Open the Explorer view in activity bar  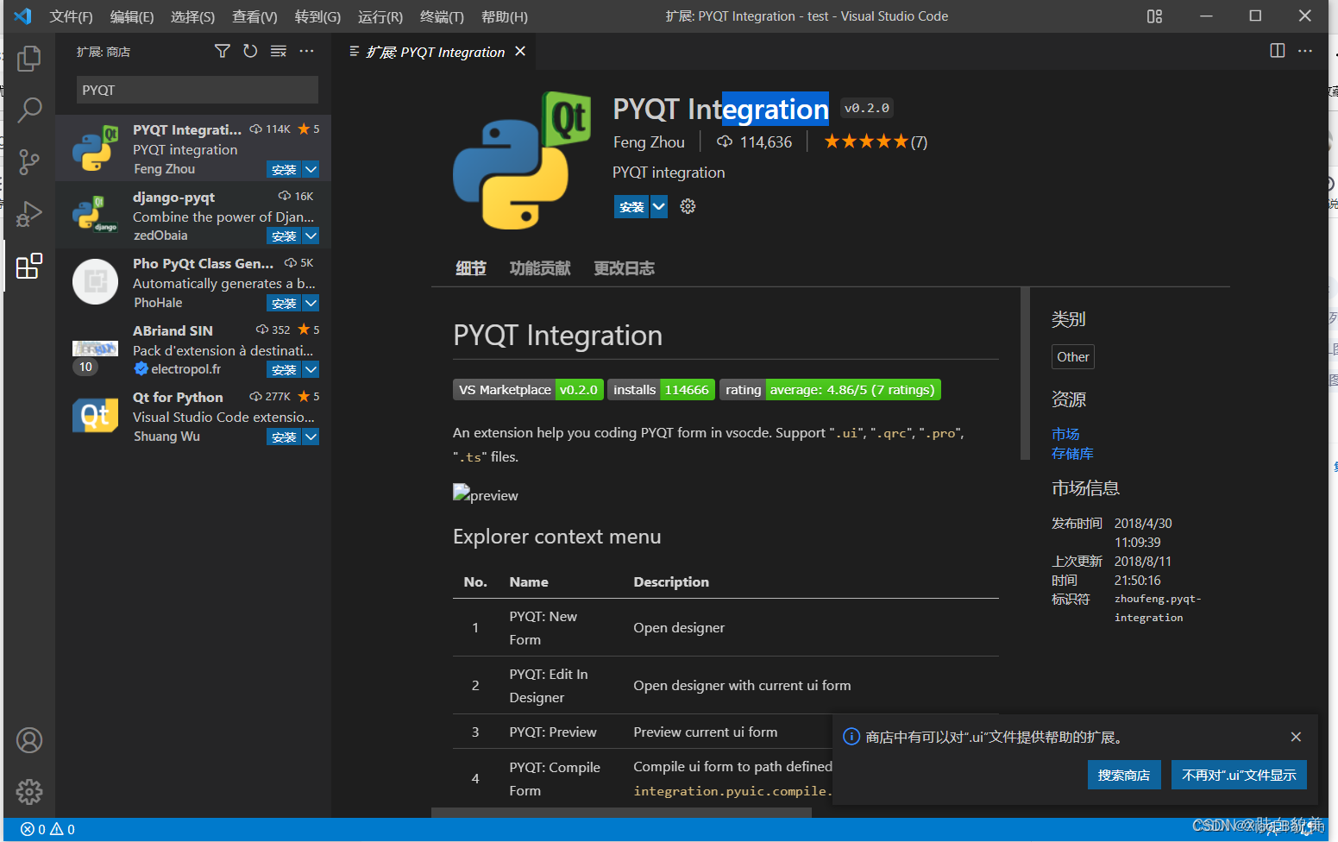click(29, 59)
